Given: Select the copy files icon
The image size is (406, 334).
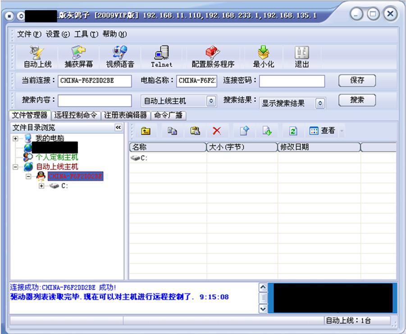Looking at the screenshot, I should (173, 130).
